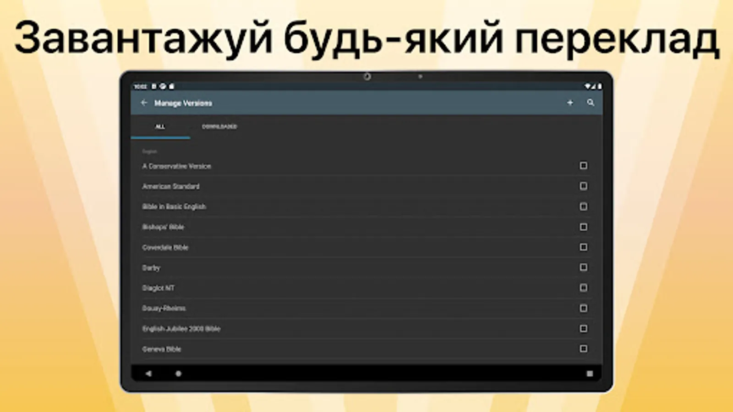Select the Diaglot NT entry
This screenshot has width=733, height=412.
[366, 288]
